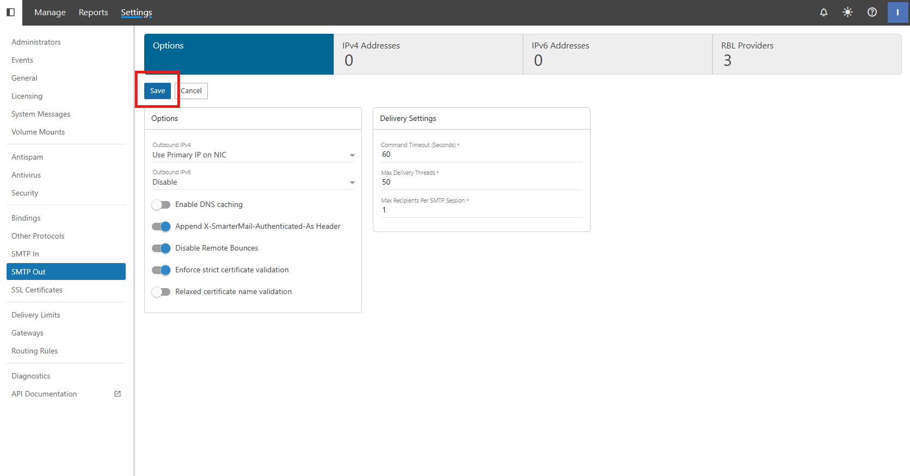The width and height of the screenshot is (910, 476).
Task: Turn off Disable Remote Bounces switch
Action: pyautogui.click(x=161, y=248)
